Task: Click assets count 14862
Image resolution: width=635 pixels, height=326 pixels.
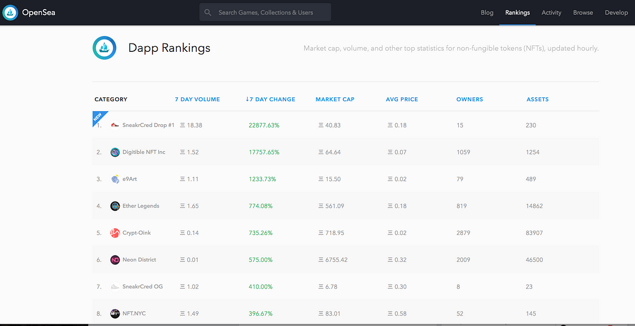Action: coord(534,206)
